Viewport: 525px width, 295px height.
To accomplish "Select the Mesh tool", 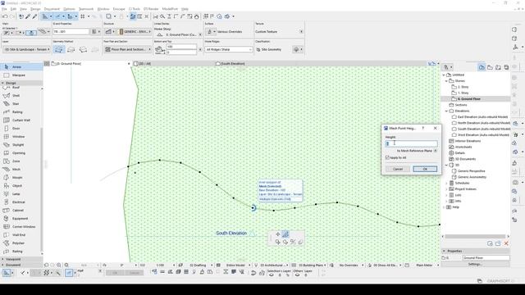I will tap(21, 170).
